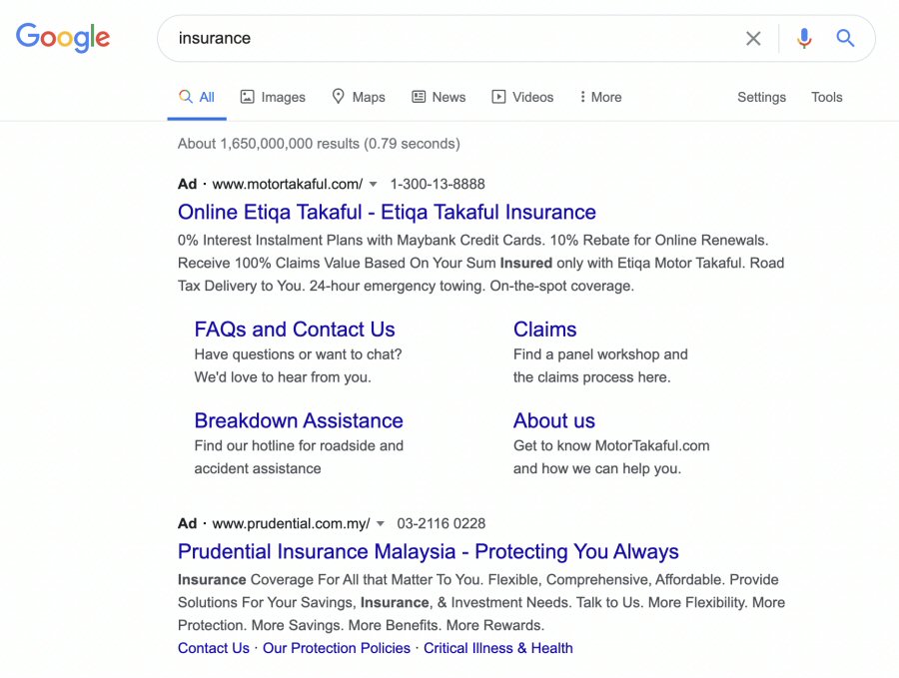Switch to the Videos tab
899x678 pixels.
(522, 97)
